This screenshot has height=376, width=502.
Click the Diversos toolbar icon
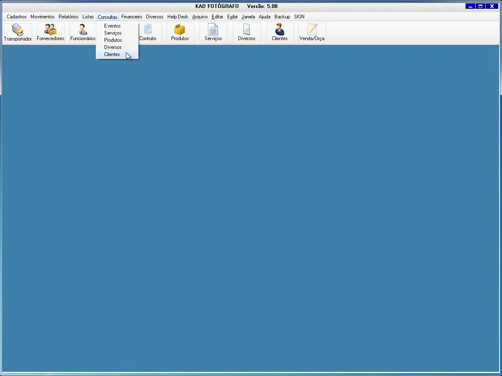pyautogui.click(x=246, y=30)
